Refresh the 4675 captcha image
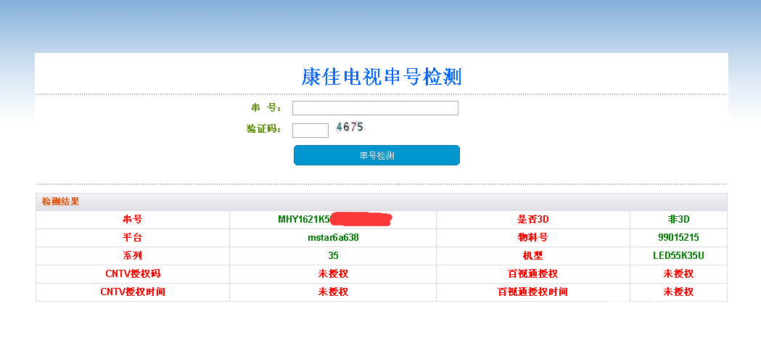This screenshot has height=359, width=761. pyautogui.click(x=350, y=127)
